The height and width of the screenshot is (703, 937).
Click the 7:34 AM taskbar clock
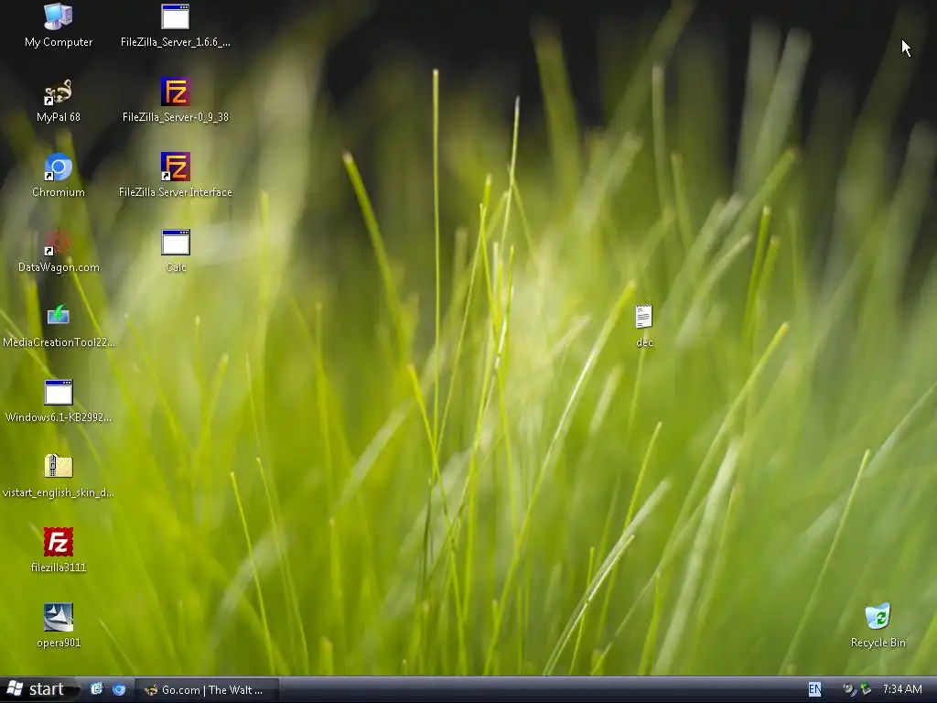click(902, 689)
